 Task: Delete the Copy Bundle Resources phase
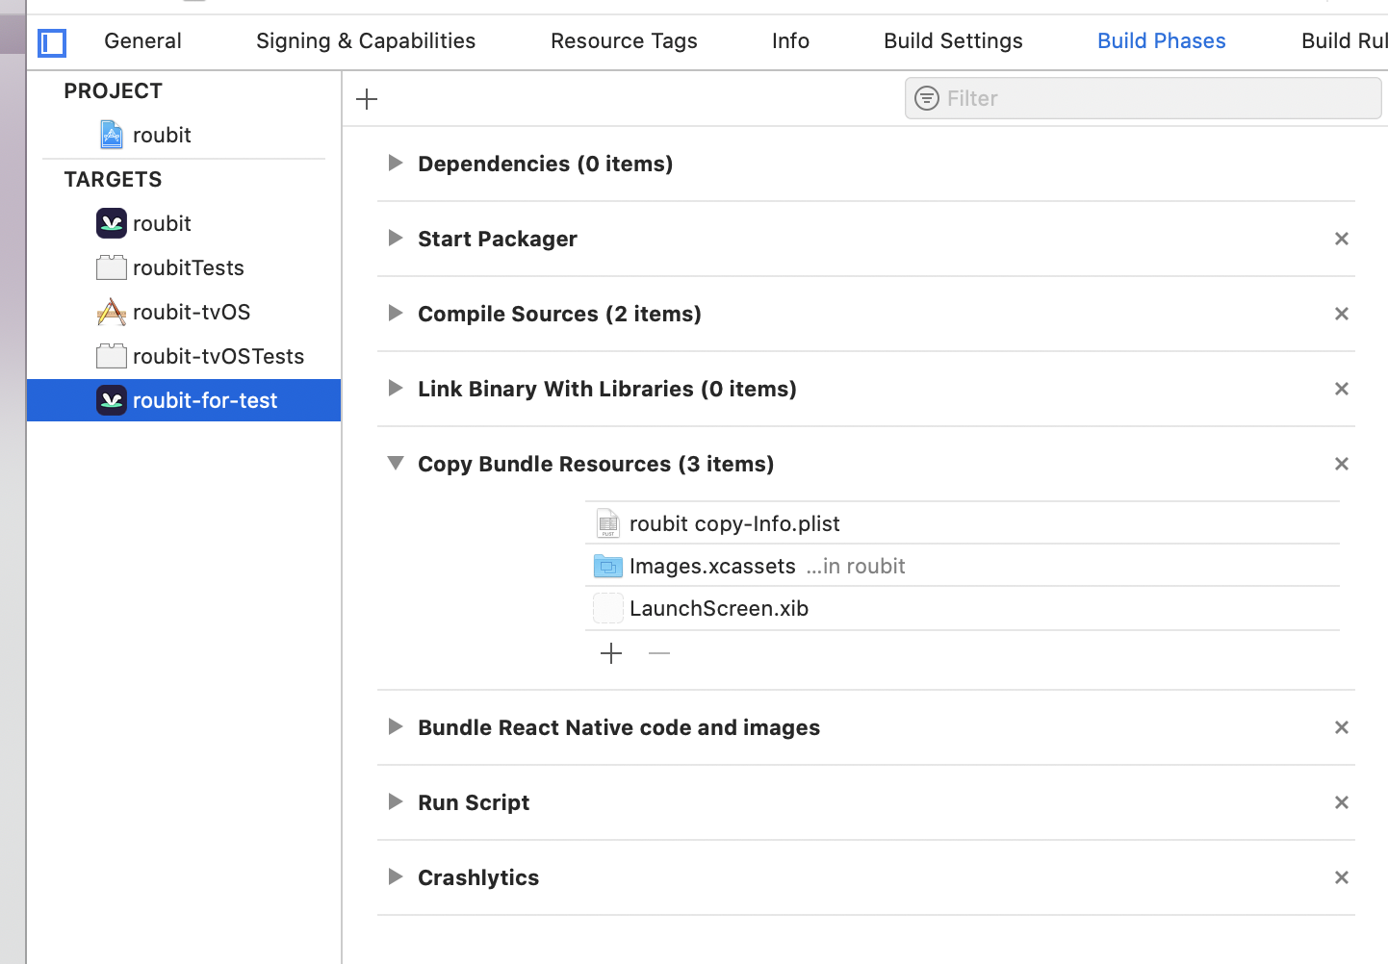[1342, 464]
